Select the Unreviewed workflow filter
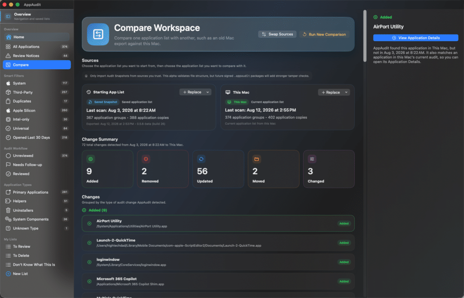 pos(37,156)
